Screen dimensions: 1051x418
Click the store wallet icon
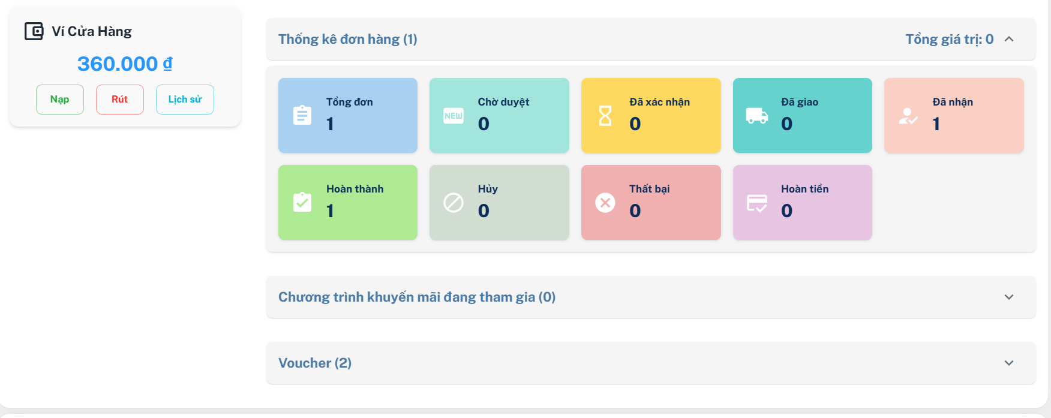tap(34, 31)
